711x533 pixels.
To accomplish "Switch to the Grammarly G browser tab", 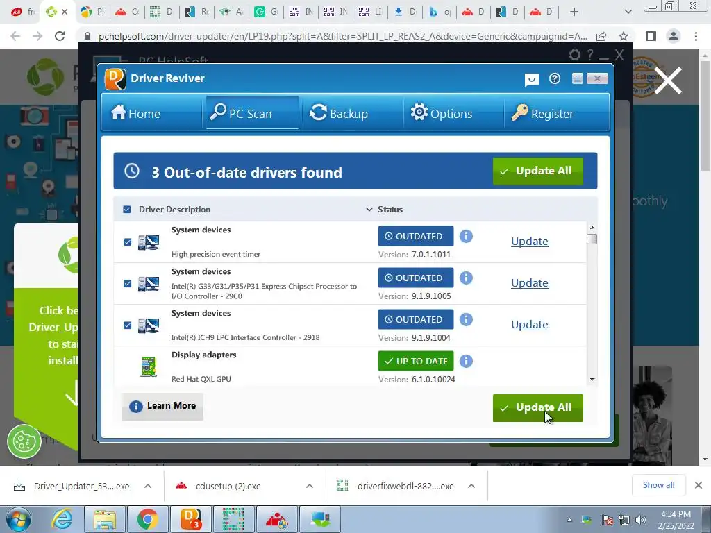I will point(266,12).
